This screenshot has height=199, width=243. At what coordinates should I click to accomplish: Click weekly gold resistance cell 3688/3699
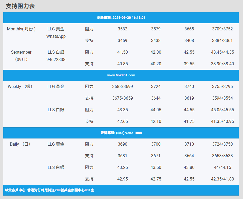point(122,86)
